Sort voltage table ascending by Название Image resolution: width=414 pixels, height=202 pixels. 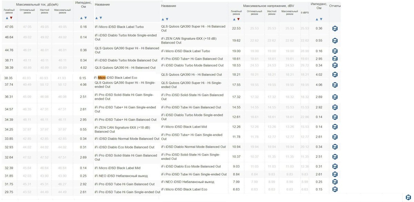coord(163,19)
